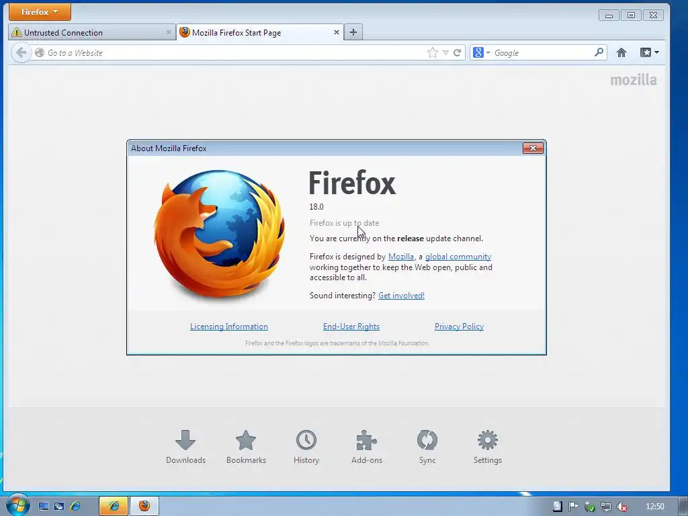This screenshot has height=516, width=688.
Task: Close the About Mozilla Firefox dialog
Action: [x=533, y=148]
